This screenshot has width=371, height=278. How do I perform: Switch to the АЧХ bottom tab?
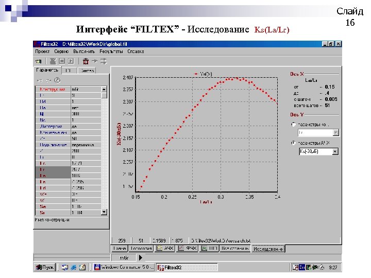click(165, 249)
